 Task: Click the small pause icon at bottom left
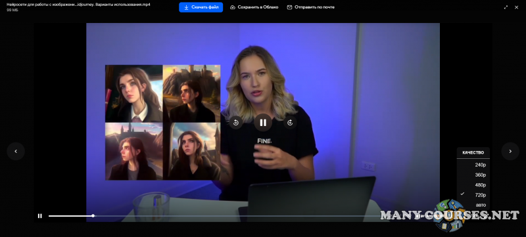(39, 216)
